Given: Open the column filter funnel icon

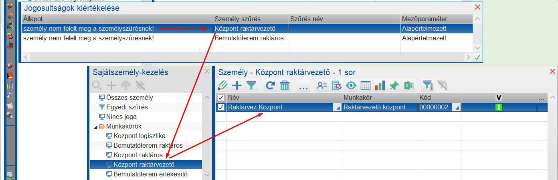Looking at the screenshot, I should click(x=428, y=85).
